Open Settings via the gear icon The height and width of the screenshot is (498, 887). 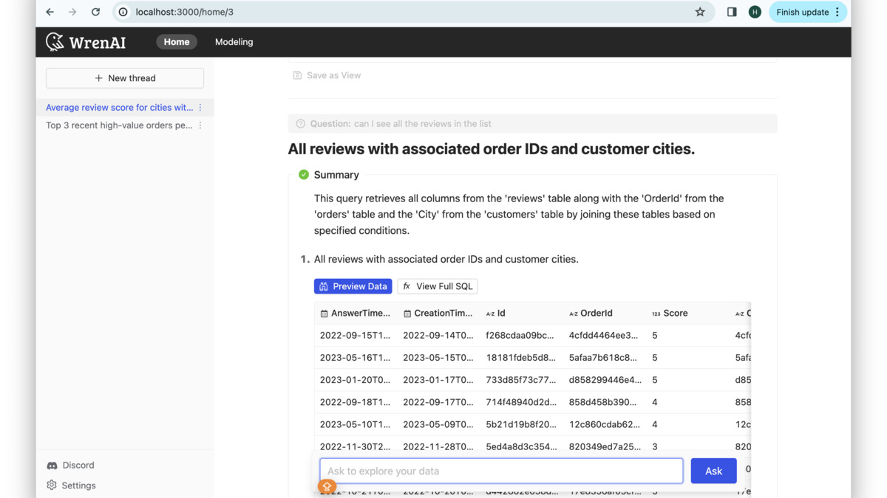click(x=51, y=485)
